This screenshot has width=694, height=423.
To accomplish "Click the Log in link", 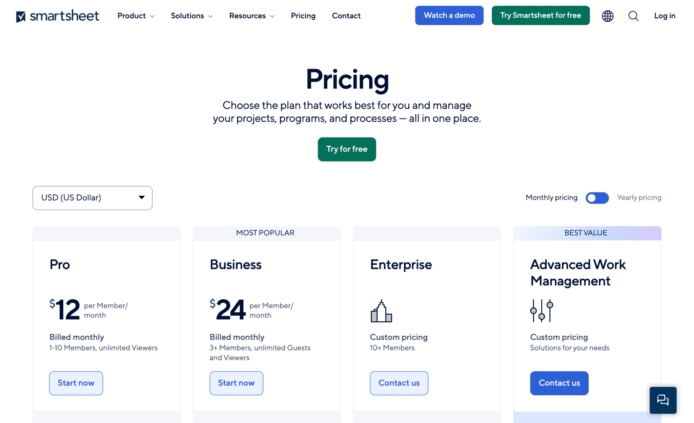I will [665, 16].
